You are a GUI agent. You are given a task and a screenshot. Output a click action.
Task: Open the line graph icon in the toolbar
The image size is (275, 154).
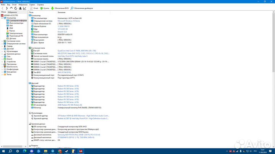tap(24, 8)
